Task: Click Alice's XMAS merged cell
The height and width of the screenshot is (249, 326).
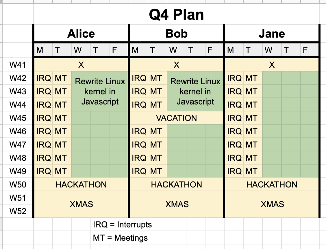Action: click(81, 204)
